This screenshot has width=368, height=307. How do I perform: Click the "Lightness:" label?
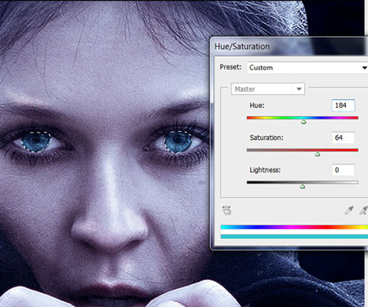tap(265, 170)
